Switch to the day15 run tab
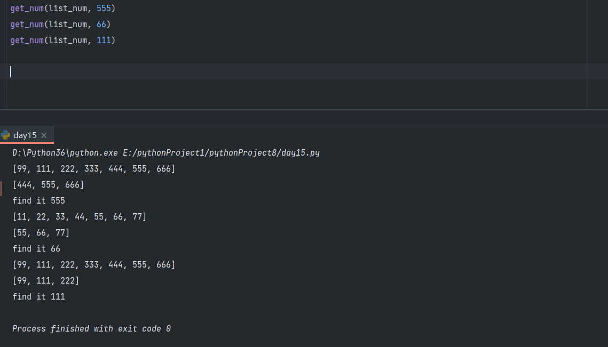The height and width of the screenshot is (347, 608). pos(25,135)
